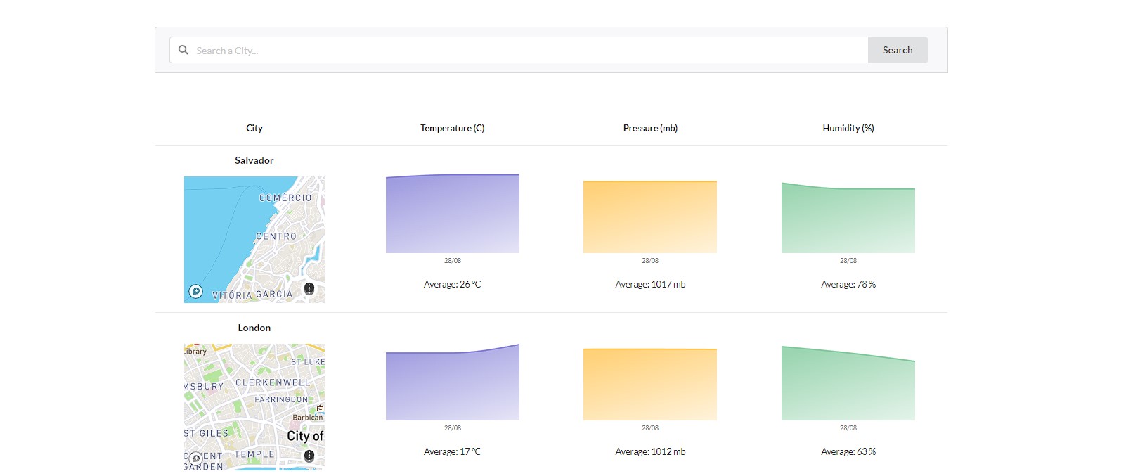
Task: Open the info icon on Salvador map
Action: point(309,288)
